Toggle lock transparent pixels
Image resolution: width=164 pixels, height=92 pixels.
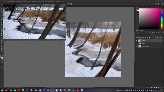[142, 38]
